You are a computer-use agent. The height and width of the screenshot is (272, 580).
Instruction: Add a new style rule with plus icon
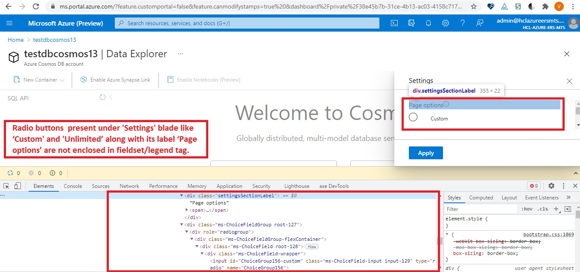(556, 209)
